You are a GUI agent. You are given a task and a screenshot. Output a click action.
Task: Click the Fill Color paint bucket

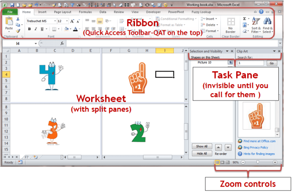click(66, 29)
